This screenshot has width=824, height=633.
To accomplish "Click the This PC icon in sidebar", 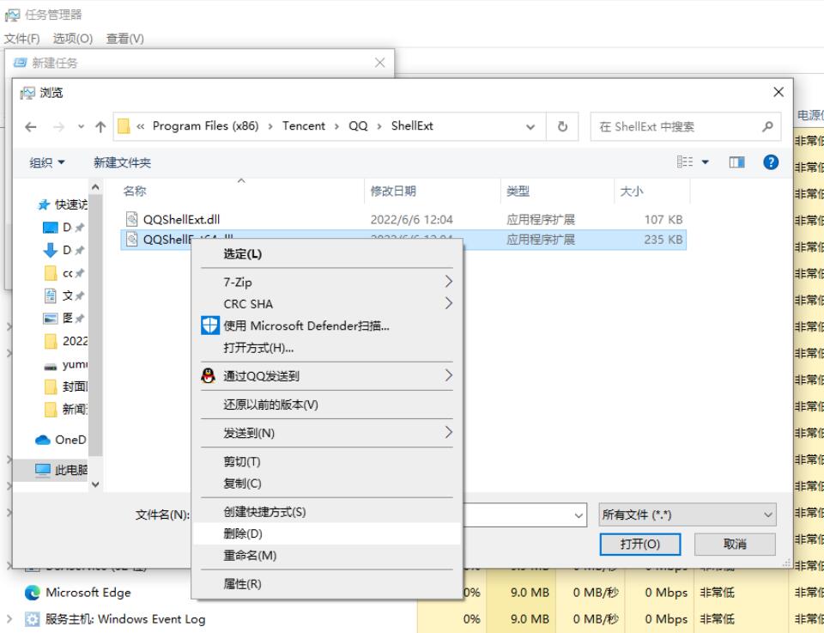I will click(43, 469).
